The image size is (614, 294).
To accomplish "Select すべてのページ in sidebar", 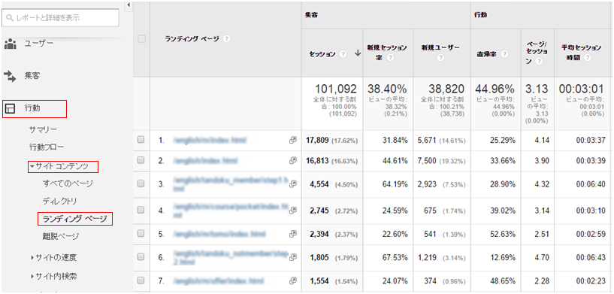I will tap(68, 183).
